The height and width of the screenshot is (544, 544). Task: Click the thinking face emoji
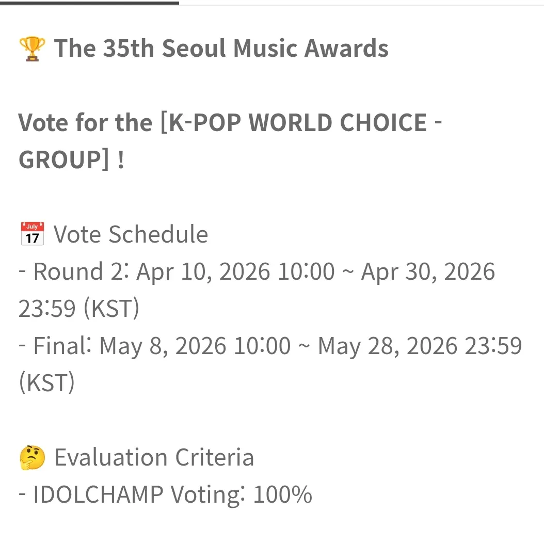pyautogui.click(x=32, y=458)
